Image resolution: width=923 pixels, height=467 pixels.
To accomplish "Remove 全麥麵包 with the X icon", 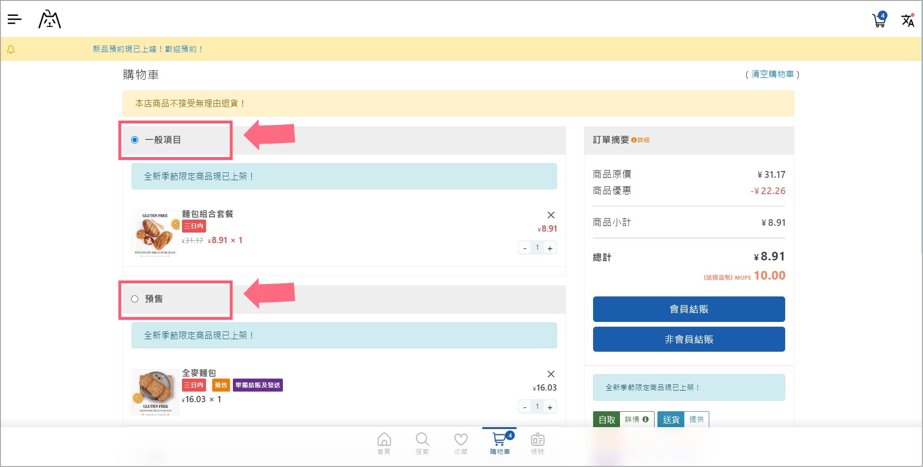I will tap(551, 374).
